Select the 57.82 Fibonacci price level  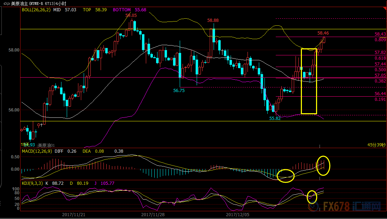click(380, 53)
